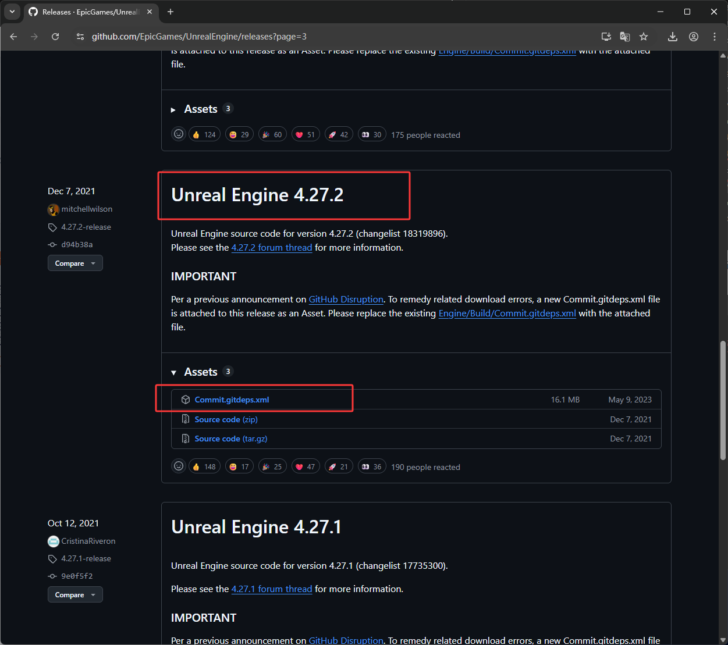The width and height of the screenshot is (728, 645).
Task: Open the 4.27.2 forum thread link
Action: (272, 248)
